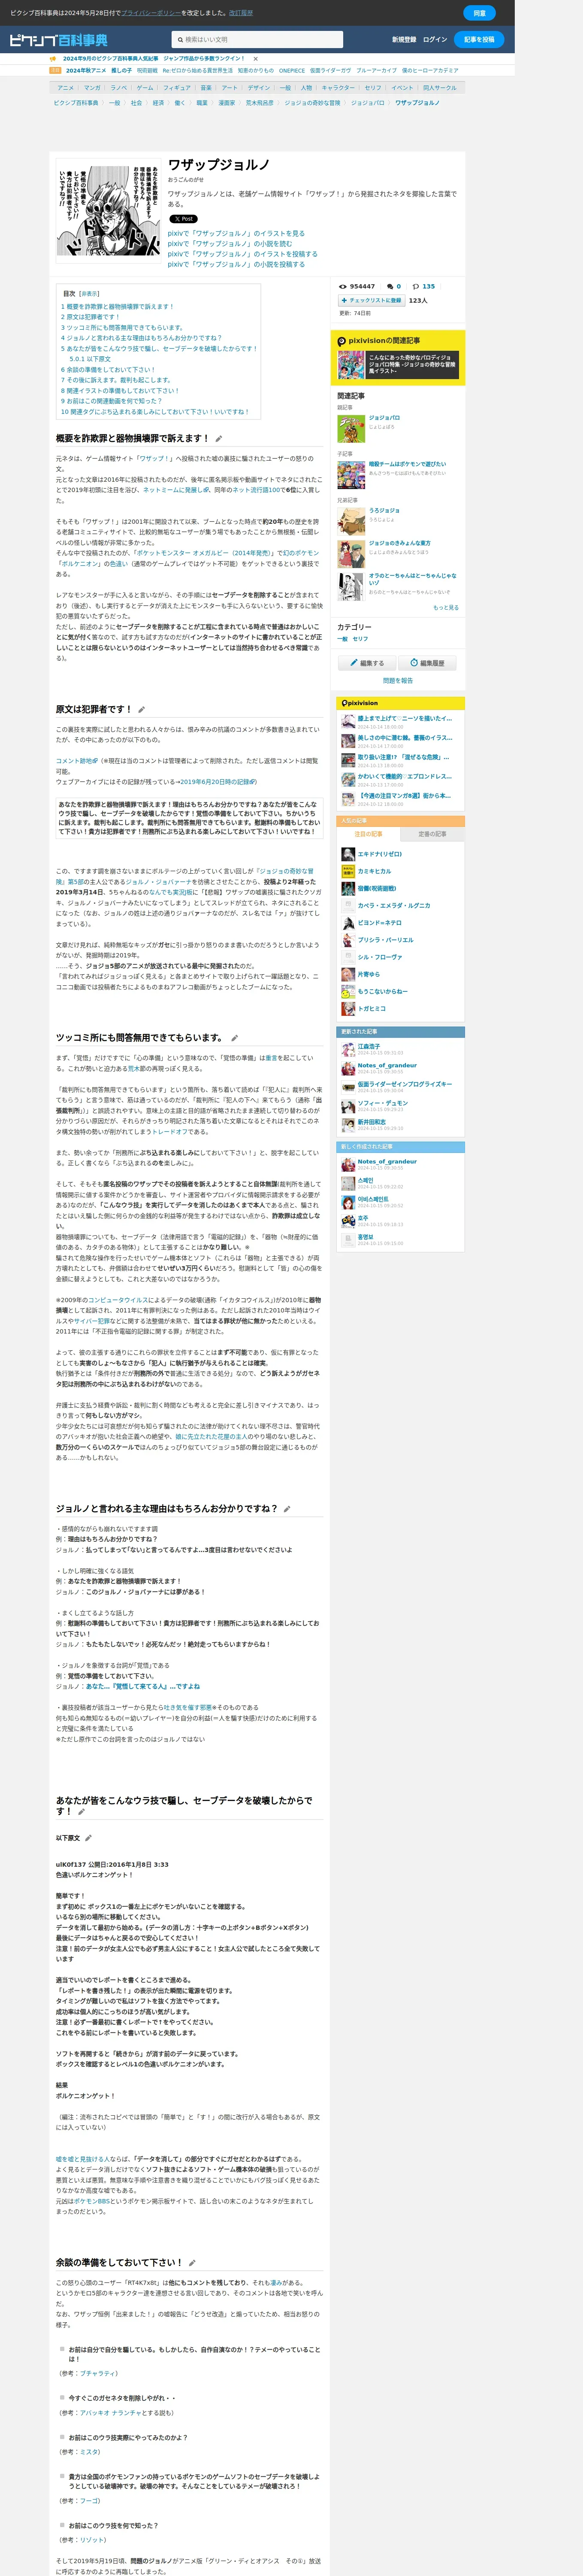Click edit pencil beside 概要を詐欺罪と器物損壊罪で訴えます heading
583x2576 pixels.
[219, 439]
